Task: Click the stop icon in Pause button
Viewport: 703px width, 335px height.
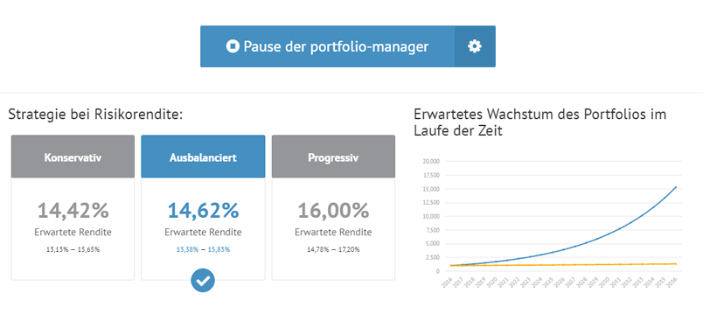Action: pyautogui.click(x=233, y=46)
